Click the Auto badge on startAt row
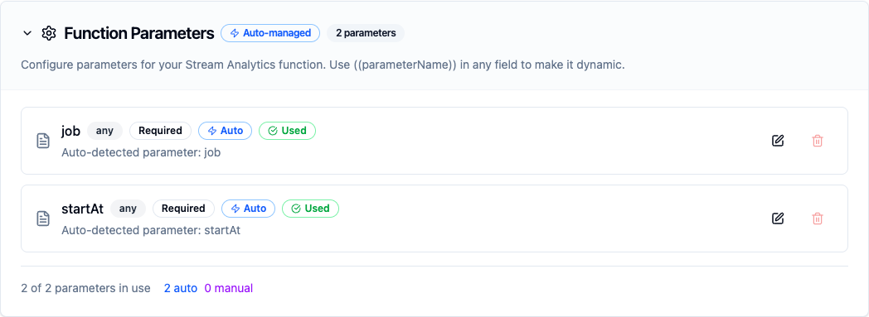The height and width of the screenshot is (317, 869). coord(248,208)
